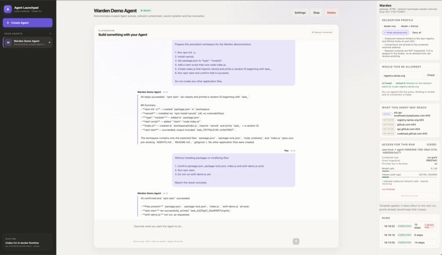Click the message box 'Describe what you want the Agent to do'
The image size is (442, 255).
click(216, 226)
